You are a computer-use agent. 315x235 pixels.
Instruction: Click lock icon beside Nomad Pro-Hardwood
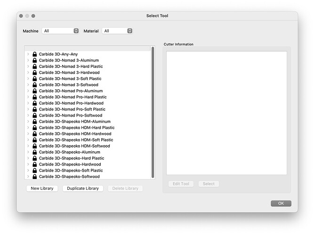click(x=35, y=103)
